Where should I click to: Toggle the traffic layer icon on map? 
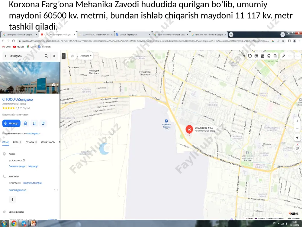(x=250, y=56)
